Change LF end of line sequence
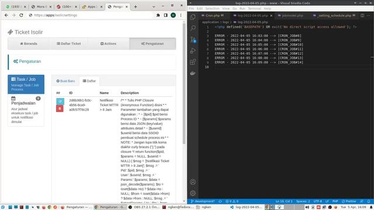This screenshot has width=374, height=210. pos(327,201)
